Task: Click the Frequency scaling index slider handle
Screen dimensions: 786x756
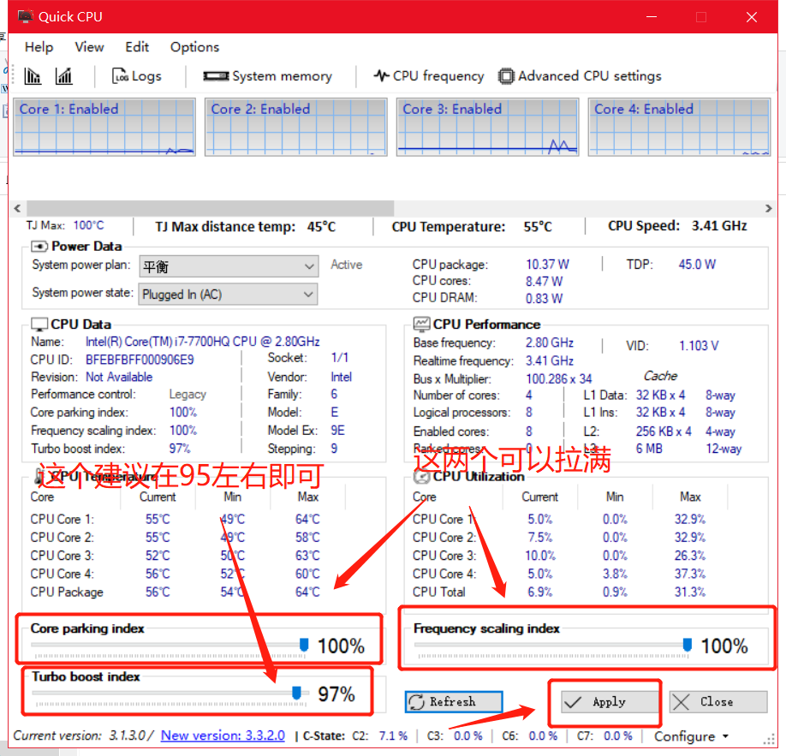Action: [x=688, y=645]
